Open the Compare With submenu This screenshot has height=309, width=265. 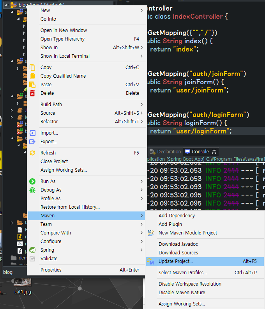pos(87,233)
